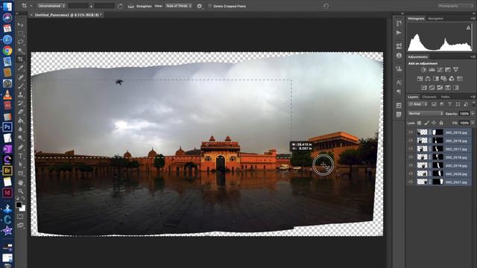Image resolution: width=477 pixels, height=268 pixels.
Task: Switch to the Navigator tab
Action: (x=435, y=19)
